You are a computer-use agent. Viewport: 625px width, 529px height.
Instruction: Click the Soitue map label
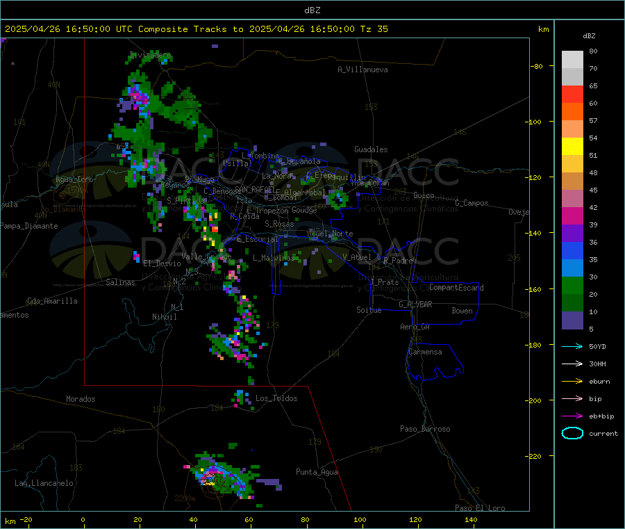(369, 310)
